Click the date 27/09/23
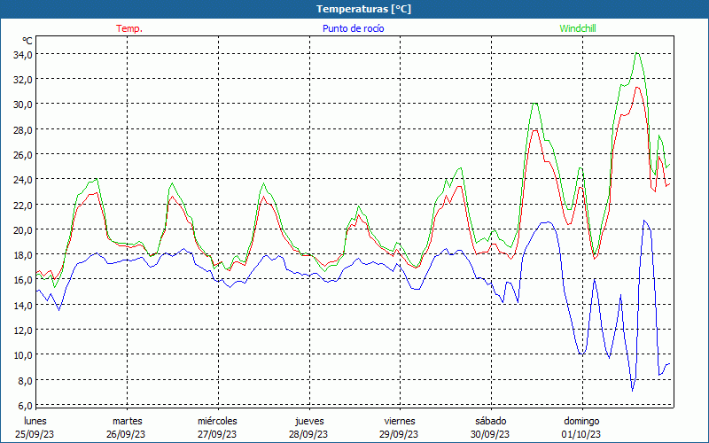 point(217,434)
